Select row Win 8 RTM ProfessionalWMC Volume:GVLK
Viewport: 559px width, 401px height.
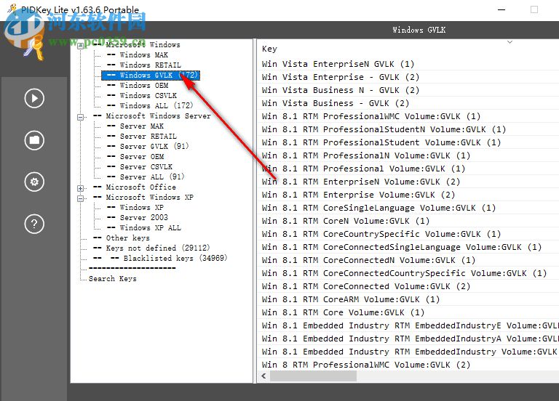[x=408, y=365]
